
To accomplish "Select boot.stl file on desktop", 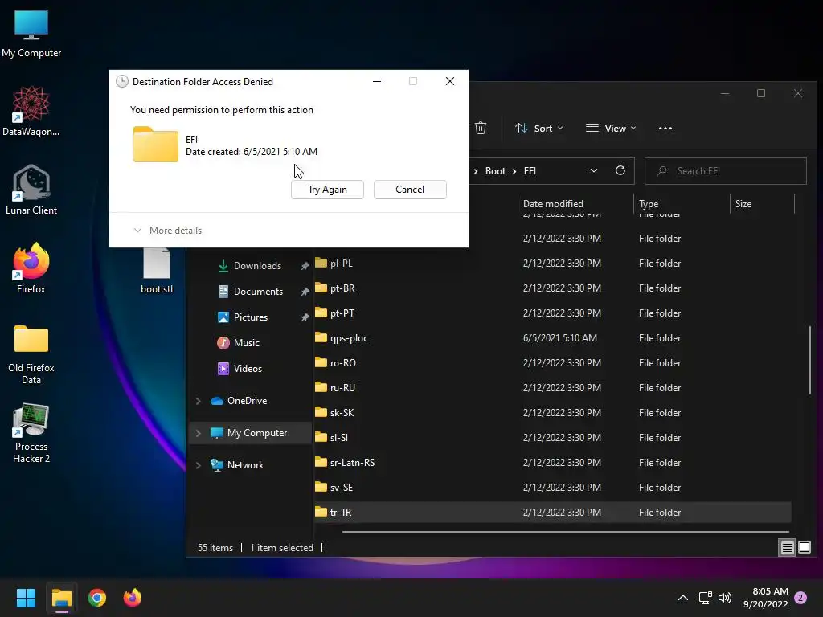I will pyautogui.click(x=157, y=271).
